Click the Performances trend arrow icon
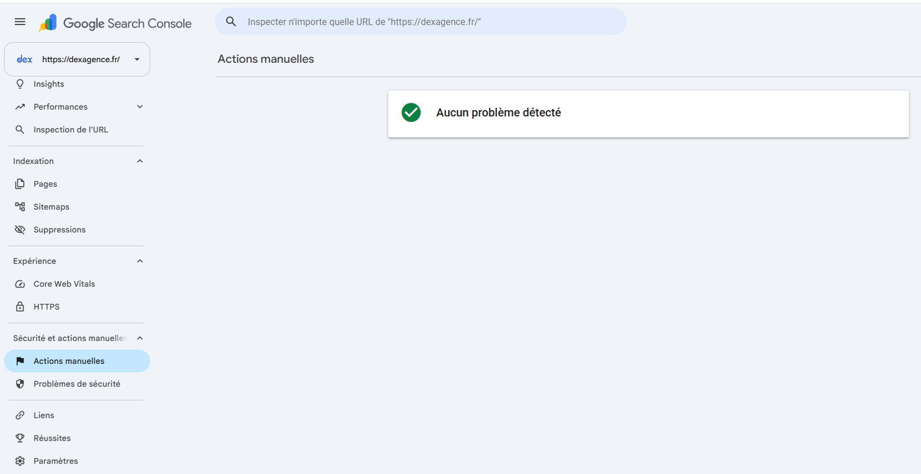 (x=20, y=107)
